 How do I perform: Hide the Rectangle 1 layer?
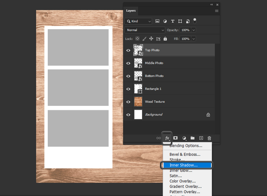pos(128,89)
